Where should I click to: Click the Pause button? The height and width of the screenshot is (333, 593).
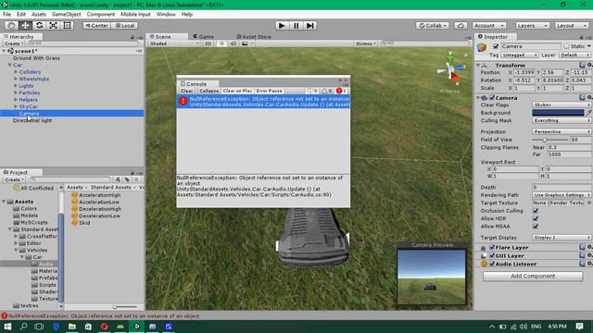pos(296,25)
